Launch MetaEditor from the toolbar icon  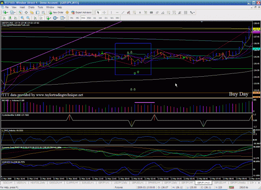click(x=67, y=12)
